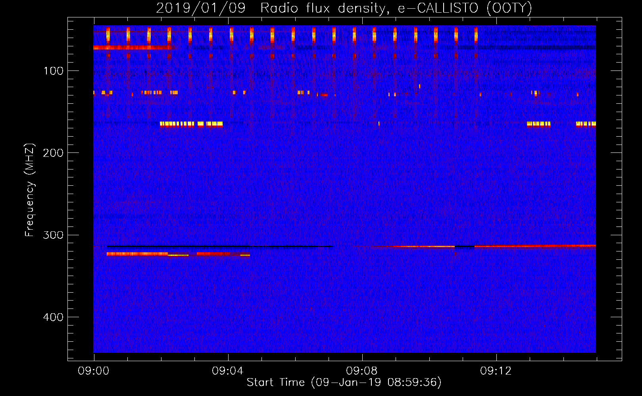The height and width of the screenshot is (396, 642).
Task: Click the 09:00 time tick label
Action: (94, 371)
